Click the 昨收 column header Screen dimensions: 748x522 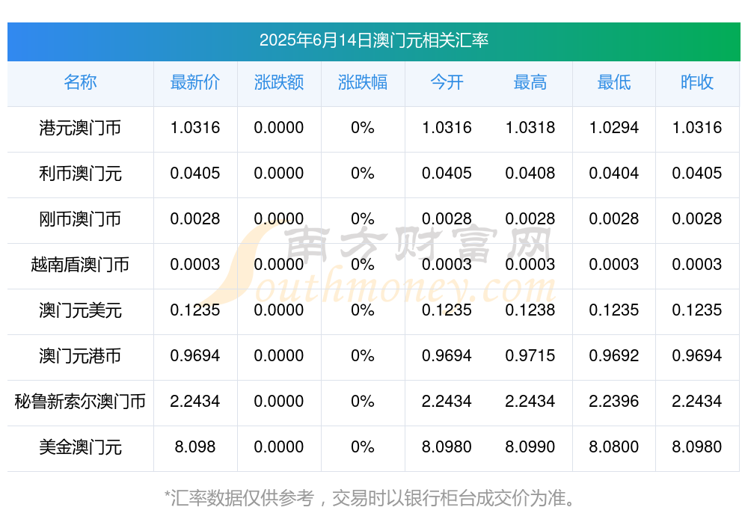[697, 82]
